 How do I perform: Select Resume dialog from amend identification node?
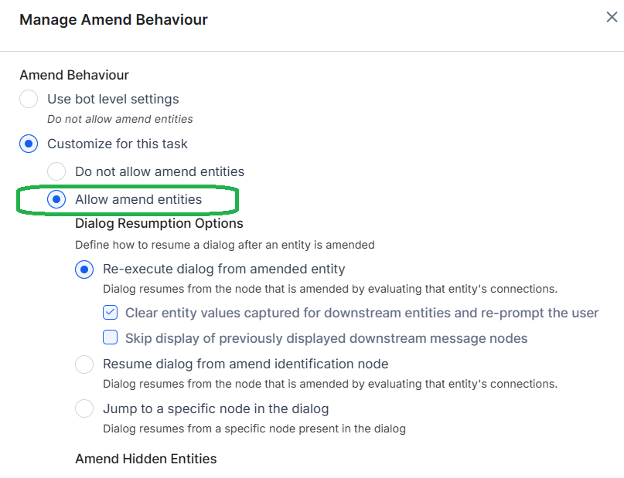coord(84,364)
